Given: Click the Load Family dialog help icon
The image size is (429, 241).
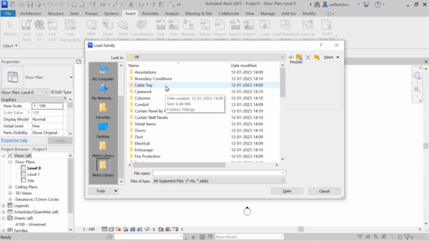Looking at the screenshot, I should (320, 45).
